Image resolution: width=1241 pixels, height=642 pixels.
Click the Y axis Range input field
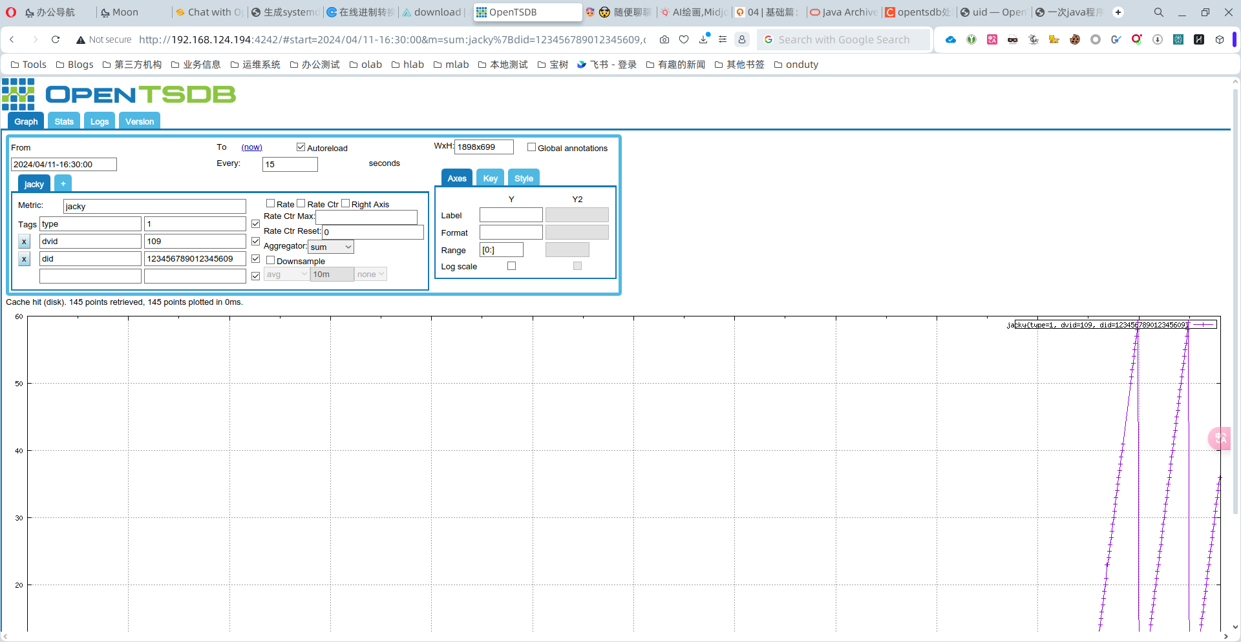(502, 250)
